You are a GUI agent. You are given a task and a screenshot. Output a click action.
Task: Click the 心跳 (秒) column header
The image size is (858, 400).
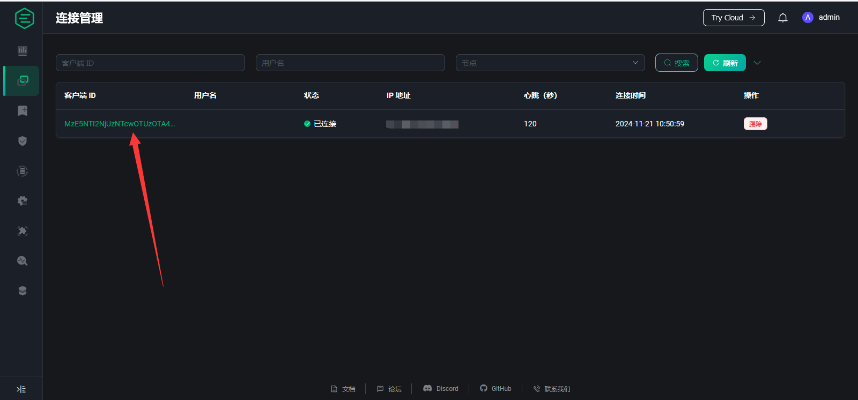541,95
